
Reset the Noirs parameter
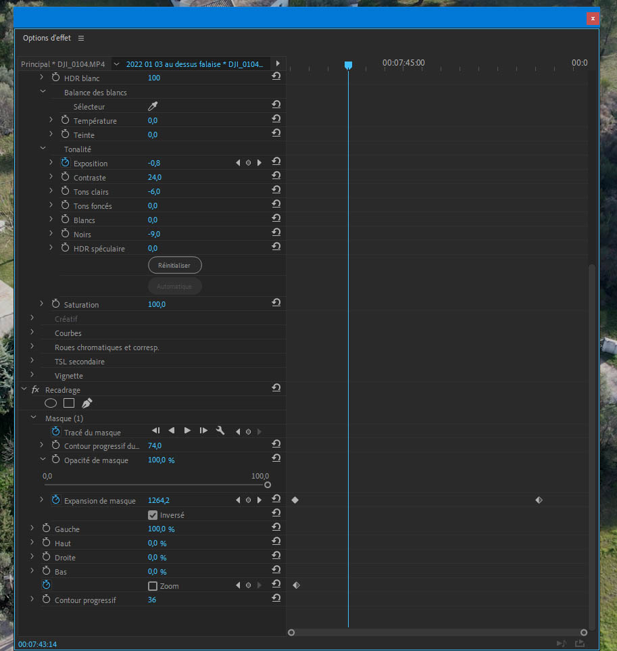click(x=276, y=232)
